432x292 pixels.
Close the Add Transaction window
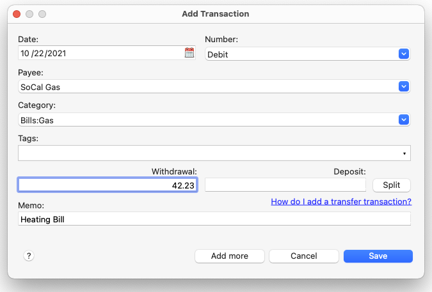[17, 14]
